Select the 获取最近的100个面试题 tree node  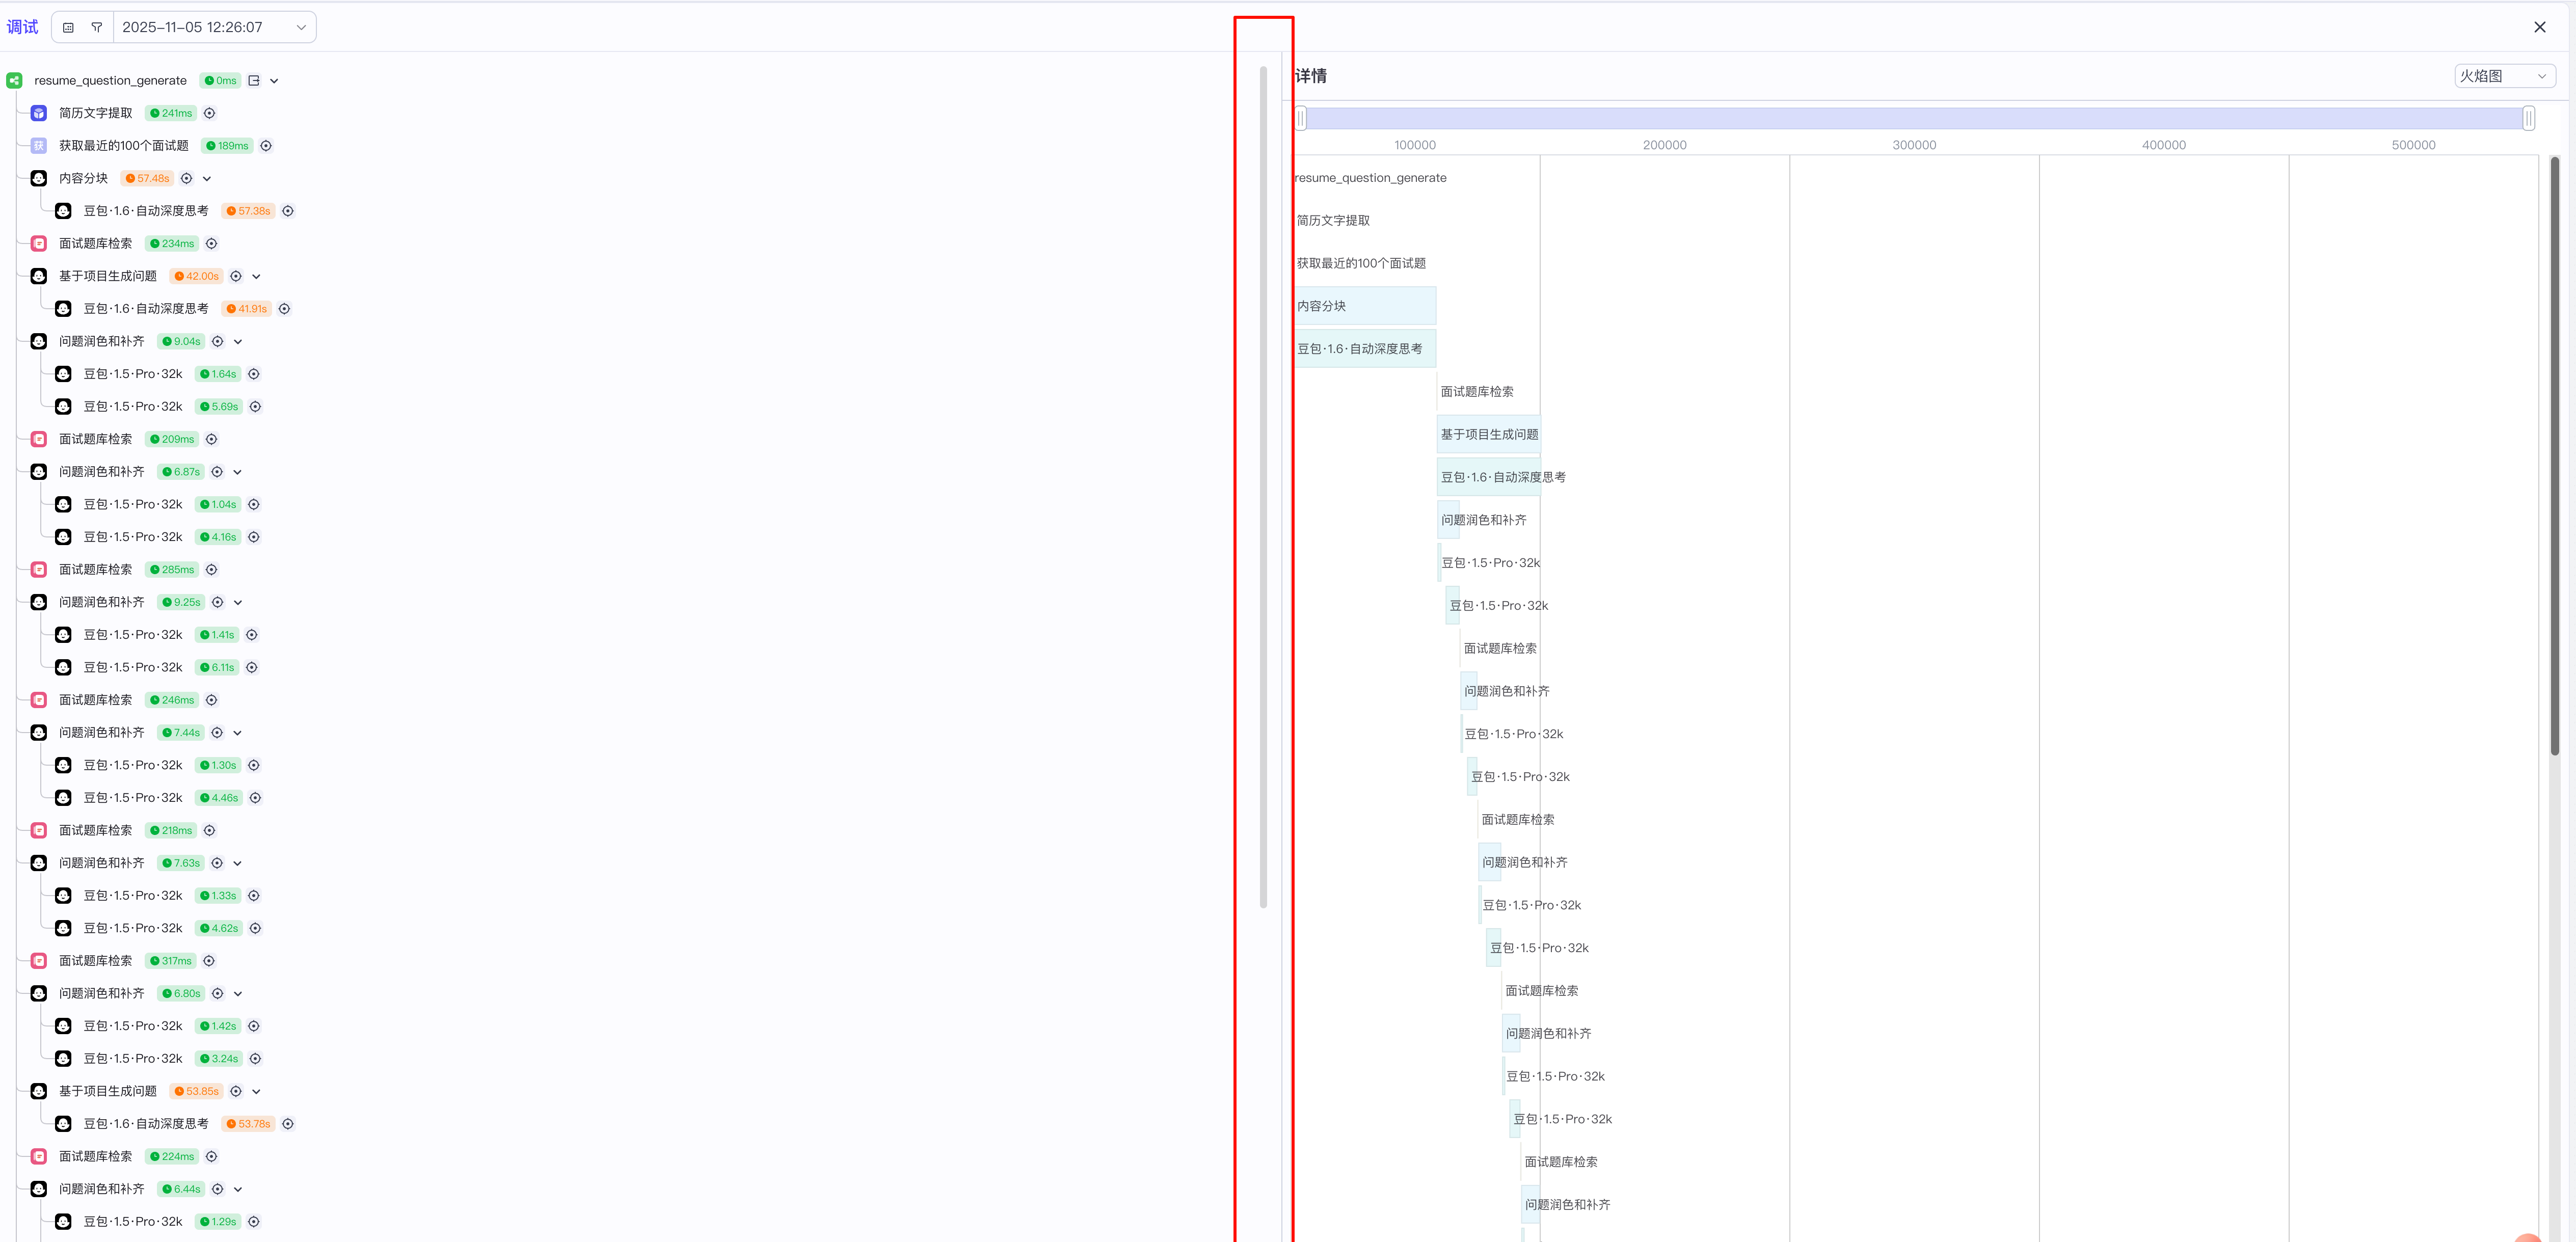coord(123,146)
